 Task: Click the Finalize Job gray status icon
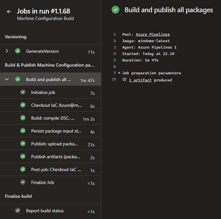[x=23, y=182]
